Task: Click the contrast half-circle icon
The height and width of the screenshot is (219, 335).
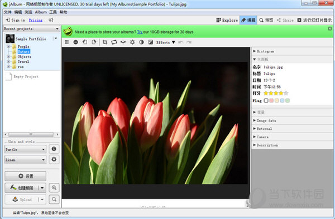Action: [x=141, y=42]
